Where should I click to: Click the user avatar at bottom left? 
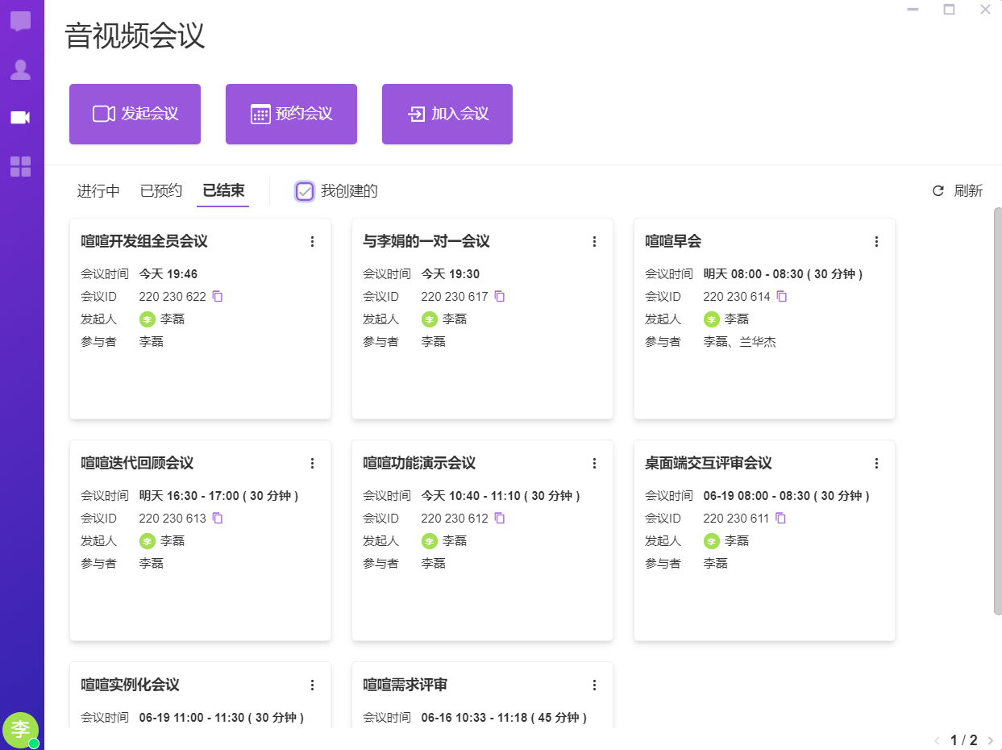pos(20,730)
